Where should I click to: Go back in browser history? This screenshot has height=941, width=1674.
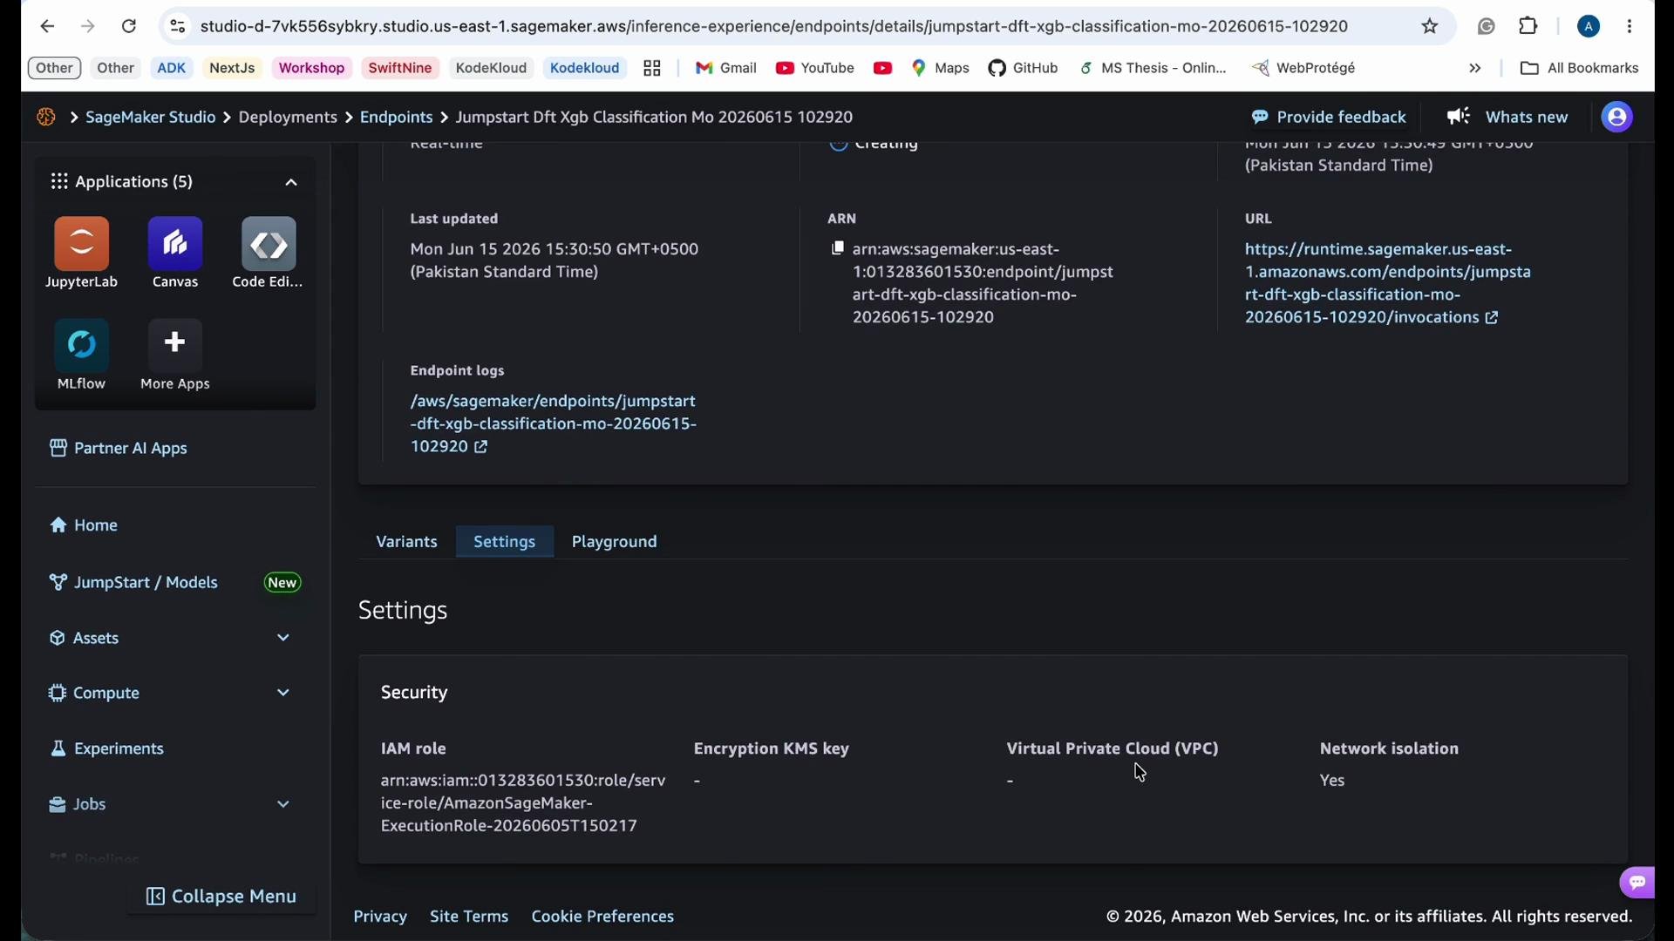pos(47,27)
